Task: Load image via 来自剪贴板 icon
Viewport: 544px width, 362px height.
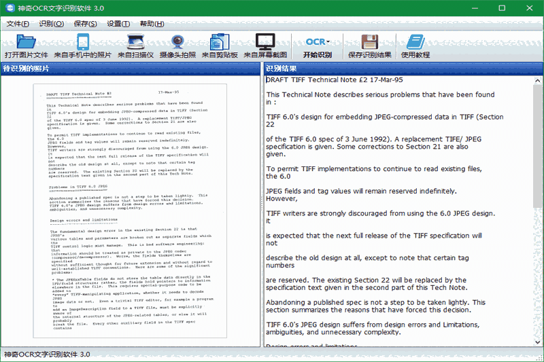Action: point(220,41)
